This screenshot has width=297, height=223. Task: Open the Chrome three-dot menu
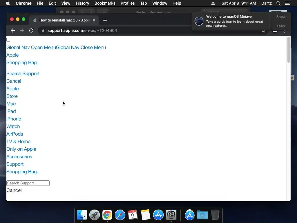[x=284, y=31]
